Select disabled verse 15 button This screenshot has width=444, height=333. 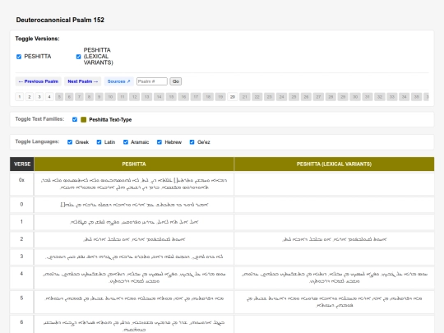tap(171, 97)
